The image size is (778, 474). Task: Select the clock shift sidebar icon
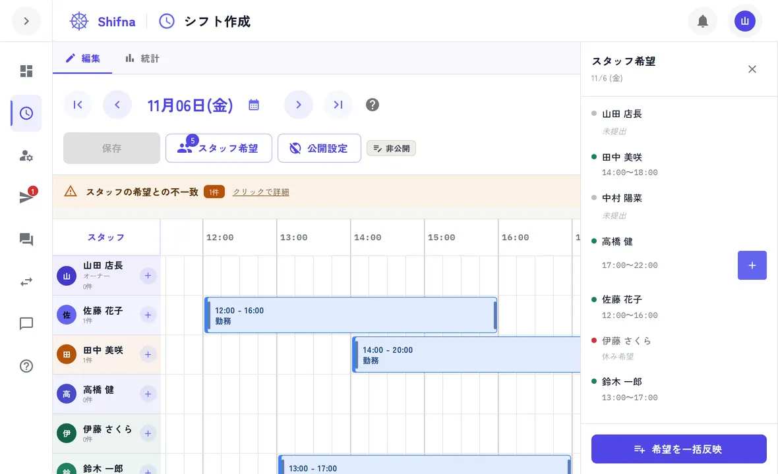click(x=26, y=113)
